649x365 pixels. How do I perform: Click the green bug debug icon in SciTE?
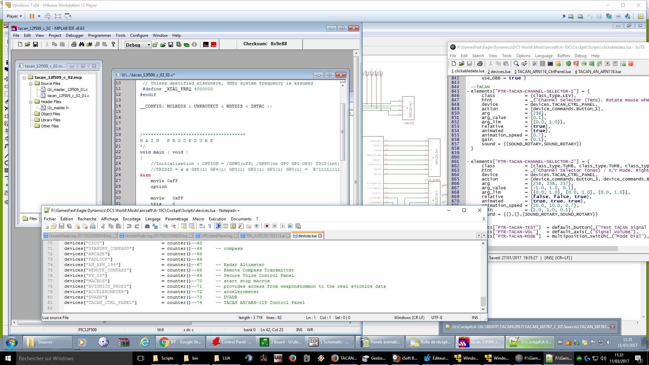(569, 64)
